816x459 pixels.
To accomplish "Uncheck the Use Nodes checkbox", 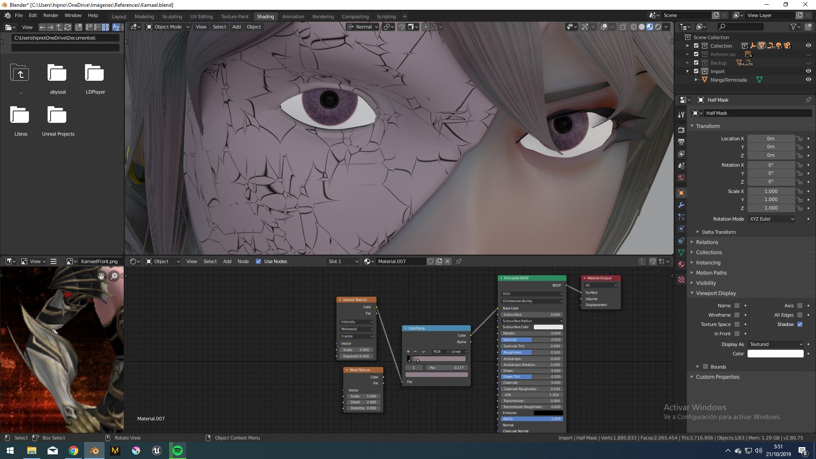I will click(x=258, y=261).
